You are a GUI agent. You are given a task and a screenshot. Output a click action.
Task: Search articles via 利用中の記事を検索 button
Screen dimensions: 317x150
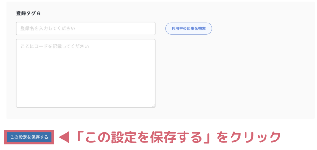coord(189,28)
